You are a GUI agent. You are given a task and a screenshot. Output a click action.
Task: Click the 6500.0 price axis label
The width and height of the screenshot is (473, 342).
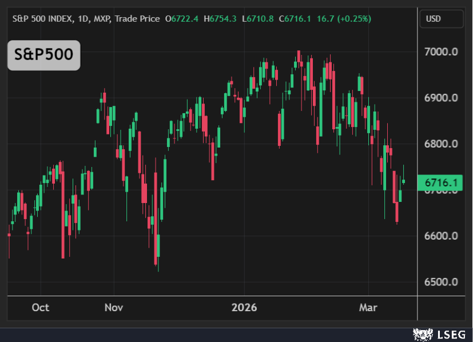click(441, 282)
